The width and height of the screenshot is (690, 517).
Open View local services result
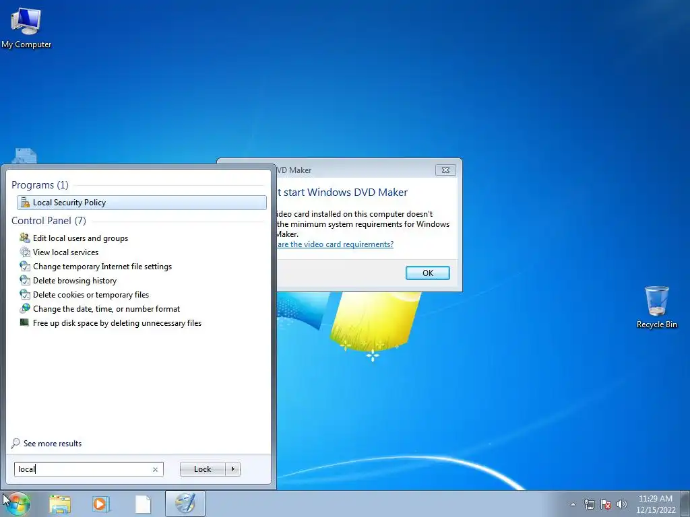[x=65, y=252]
